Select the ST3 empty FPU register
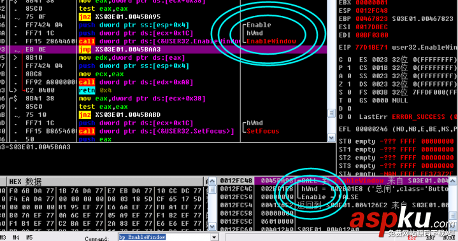The height and width of the screenshot is (241, 458). tap(396, 166)
